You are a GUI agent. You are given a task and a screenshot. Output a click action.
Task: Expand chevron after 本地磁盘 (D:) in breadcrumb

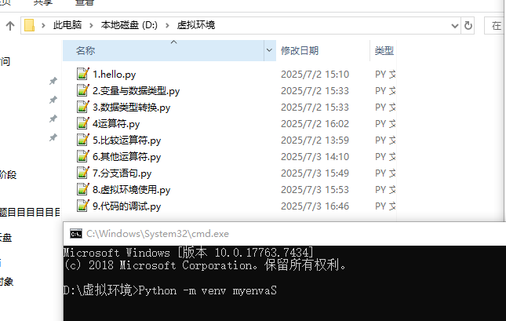pos(167,26)
